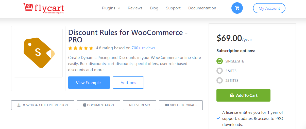
Task: Open the Support menu item
Action: [173, 8]
